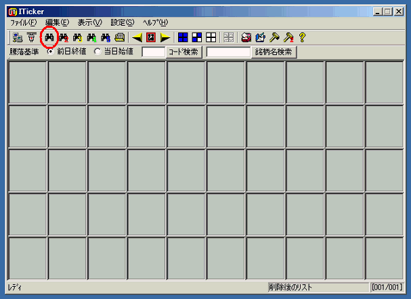Click the [001/001] page counter
411x299 pixels.
click(387, 287)
